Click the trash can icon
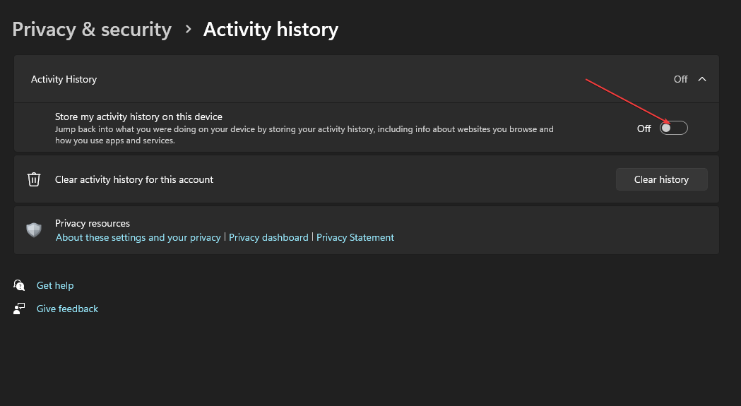This screenshot has height=406, width=741. click(x=34, y=179)
